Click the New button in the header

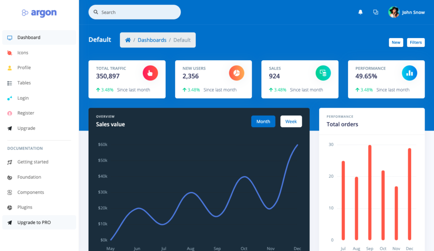pyautogui.click(x=396, y=42)
